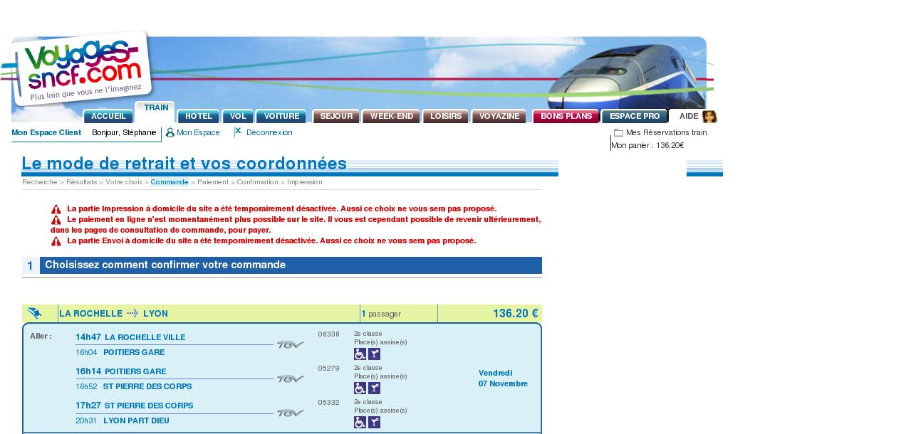
Task: Select the VOITURE tab
Action: pyautogui.click(x=281, y=117)
